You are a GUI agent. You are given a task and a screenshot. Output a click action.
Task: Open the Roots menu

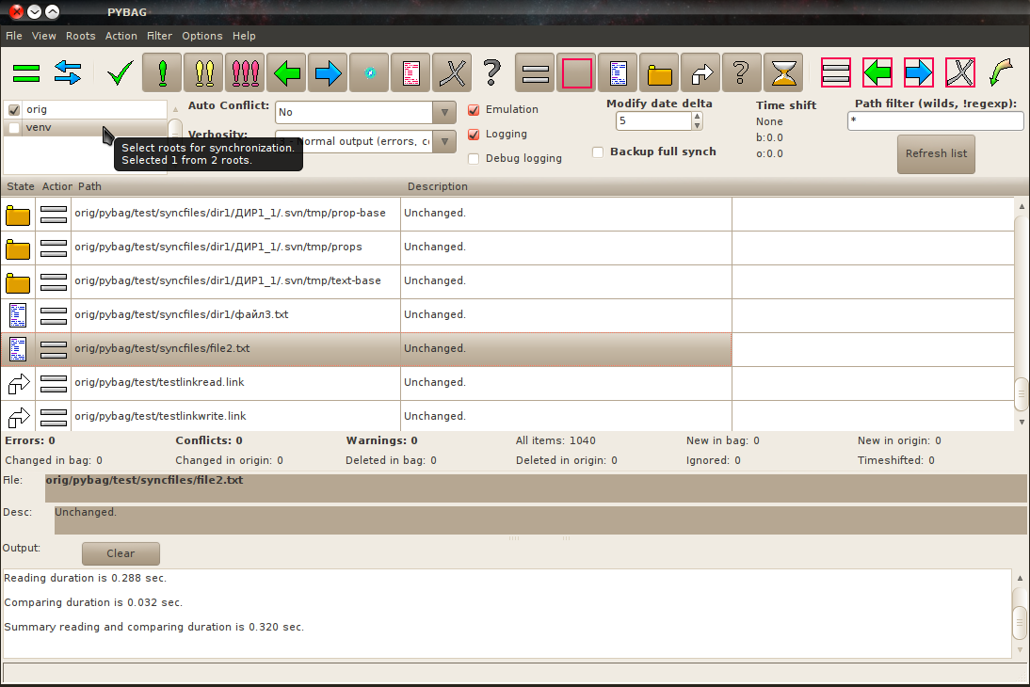click(x=80, y=36)
